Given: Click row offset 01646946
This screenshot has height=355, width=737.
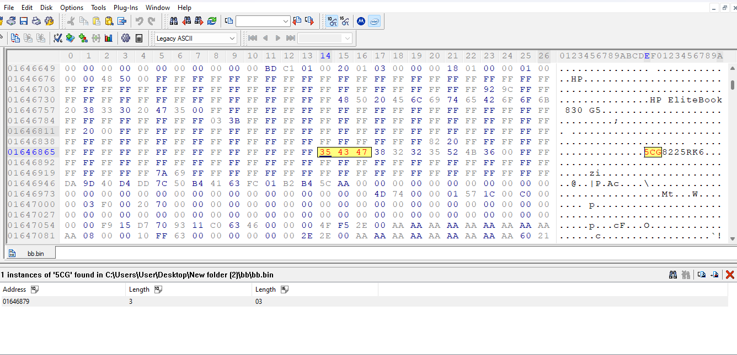Looking at the screenshot, I should coord(32,183).
